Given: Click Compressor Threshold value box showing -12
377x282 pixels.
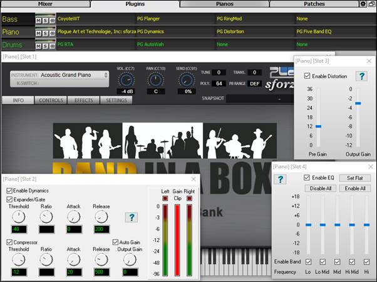Looking at the screenshot, I should (19, 272).
